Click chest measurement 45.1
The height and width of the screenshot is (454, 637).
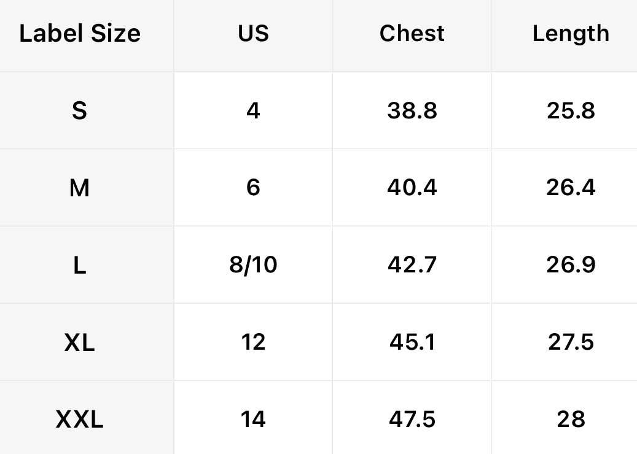[412, 342]
